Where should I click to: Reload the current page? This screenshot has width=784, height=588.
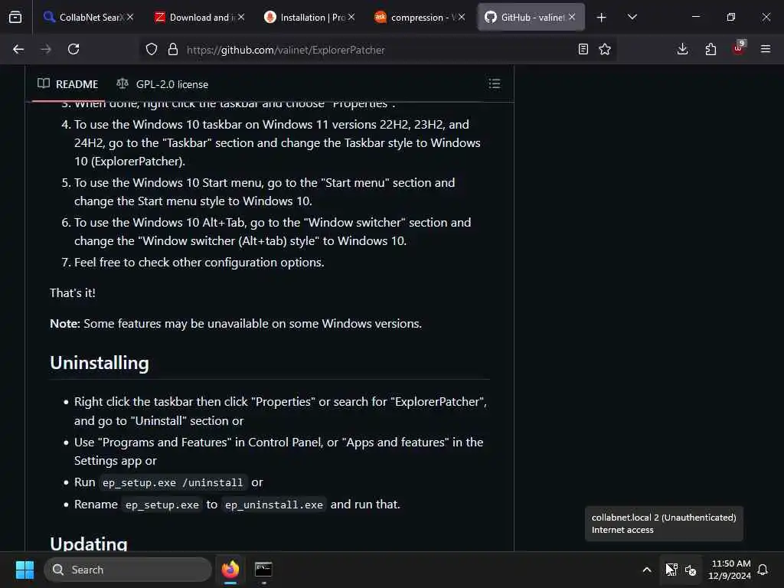pos(73,50)
